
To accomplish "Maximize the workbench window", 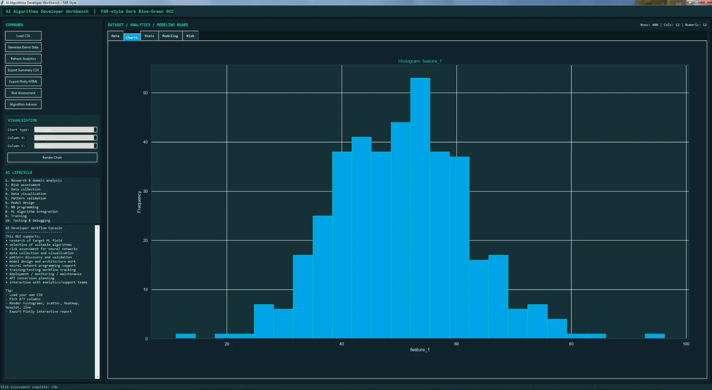I will [697, 2].
